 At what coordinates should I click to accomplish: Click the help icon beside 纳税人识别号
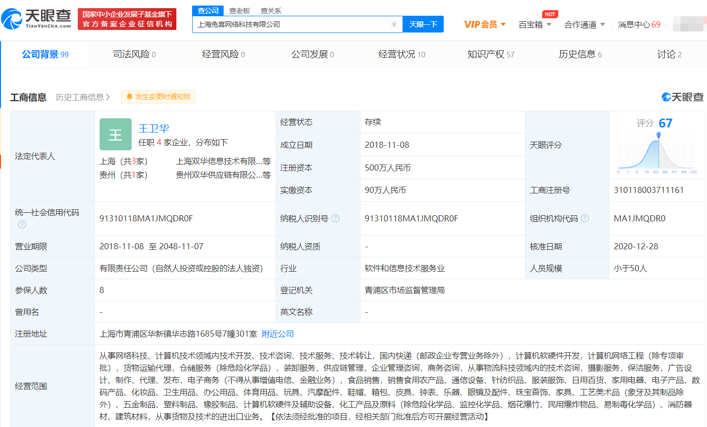[x=335, y=218]
